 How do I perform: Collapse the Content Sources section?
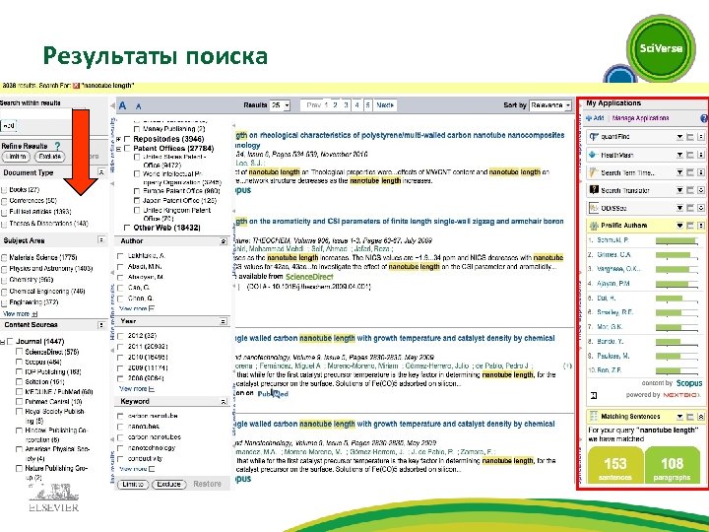[101, 325]
